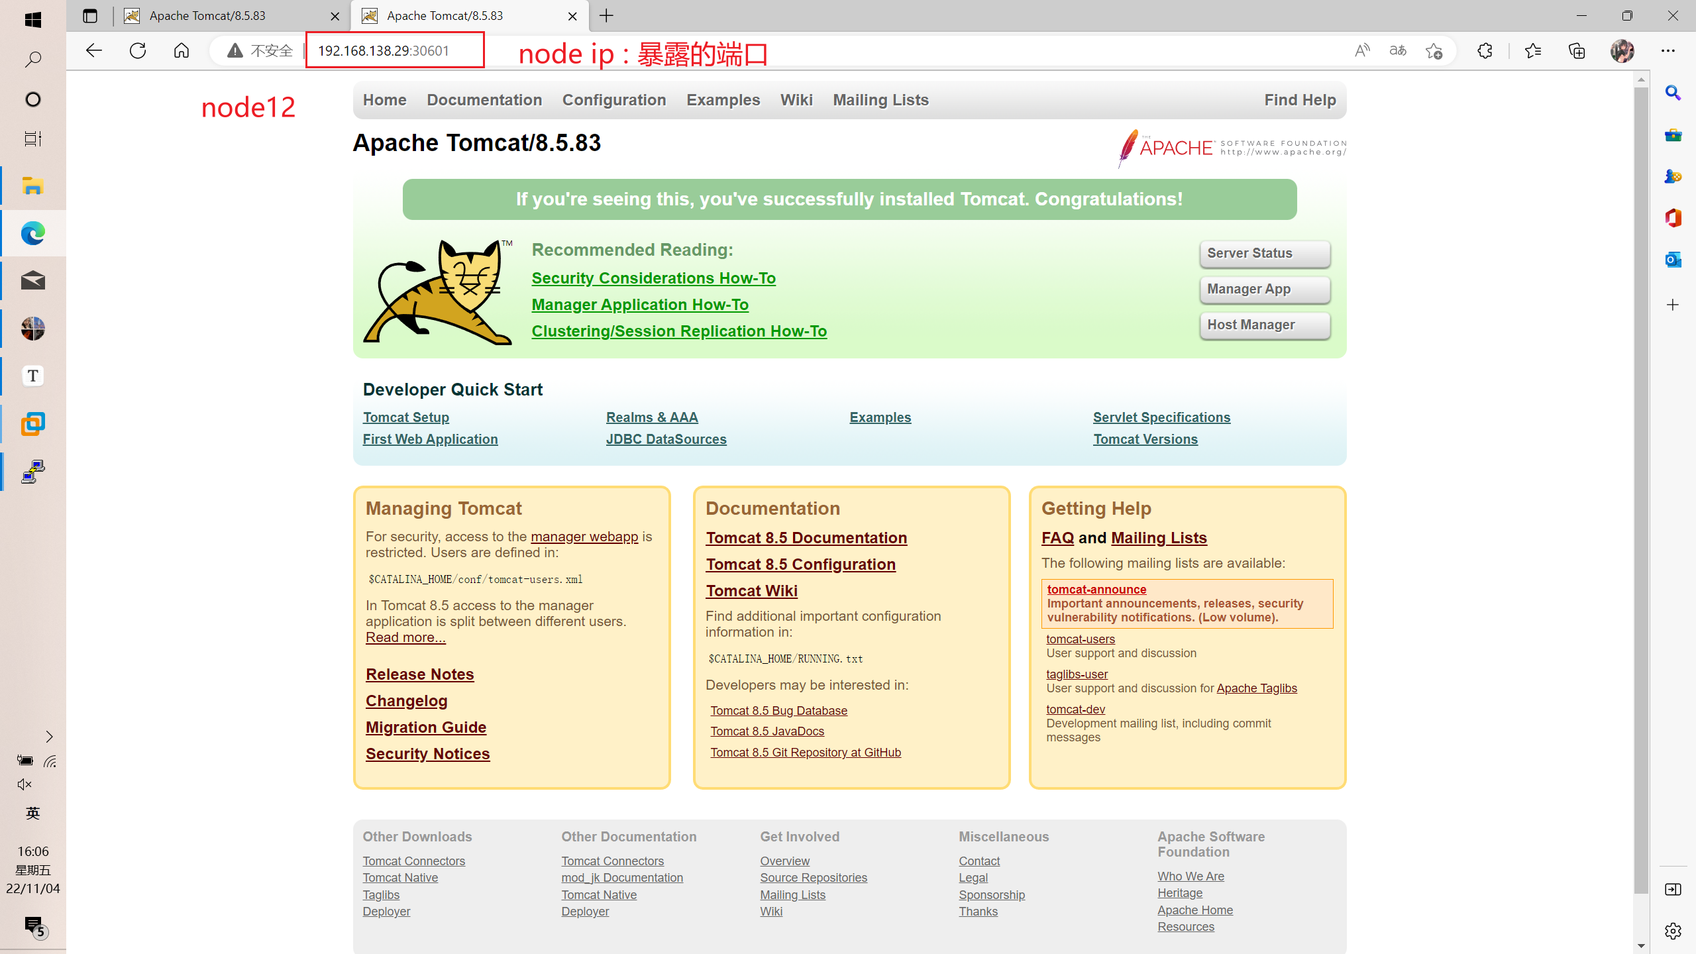Viewport: 1696px width, 954px height.
Task: Click the translate page icon
Action: tap(1398, 50)
